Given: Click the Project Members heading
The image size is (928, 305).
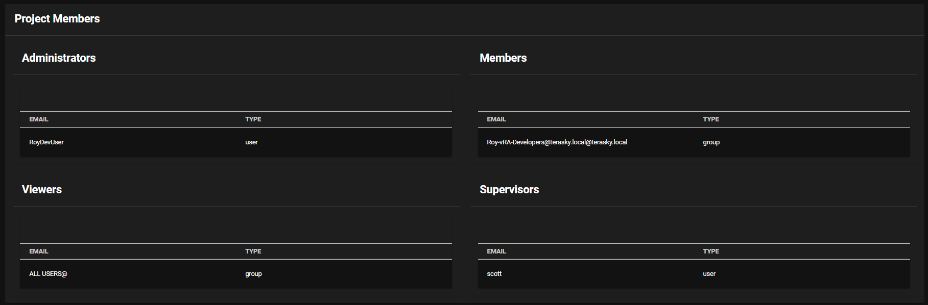Looking at the screenshot, I should (x=57, y=19).
